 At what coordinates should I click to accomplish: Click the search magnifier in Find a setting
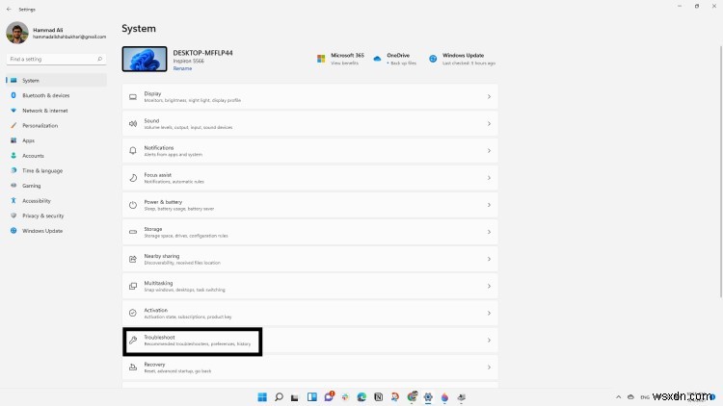[99, 59]
